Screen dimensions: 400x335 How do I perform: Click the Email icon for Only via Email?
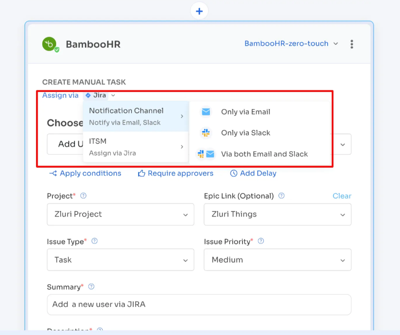pyautogui.click(x=206, y=112)
